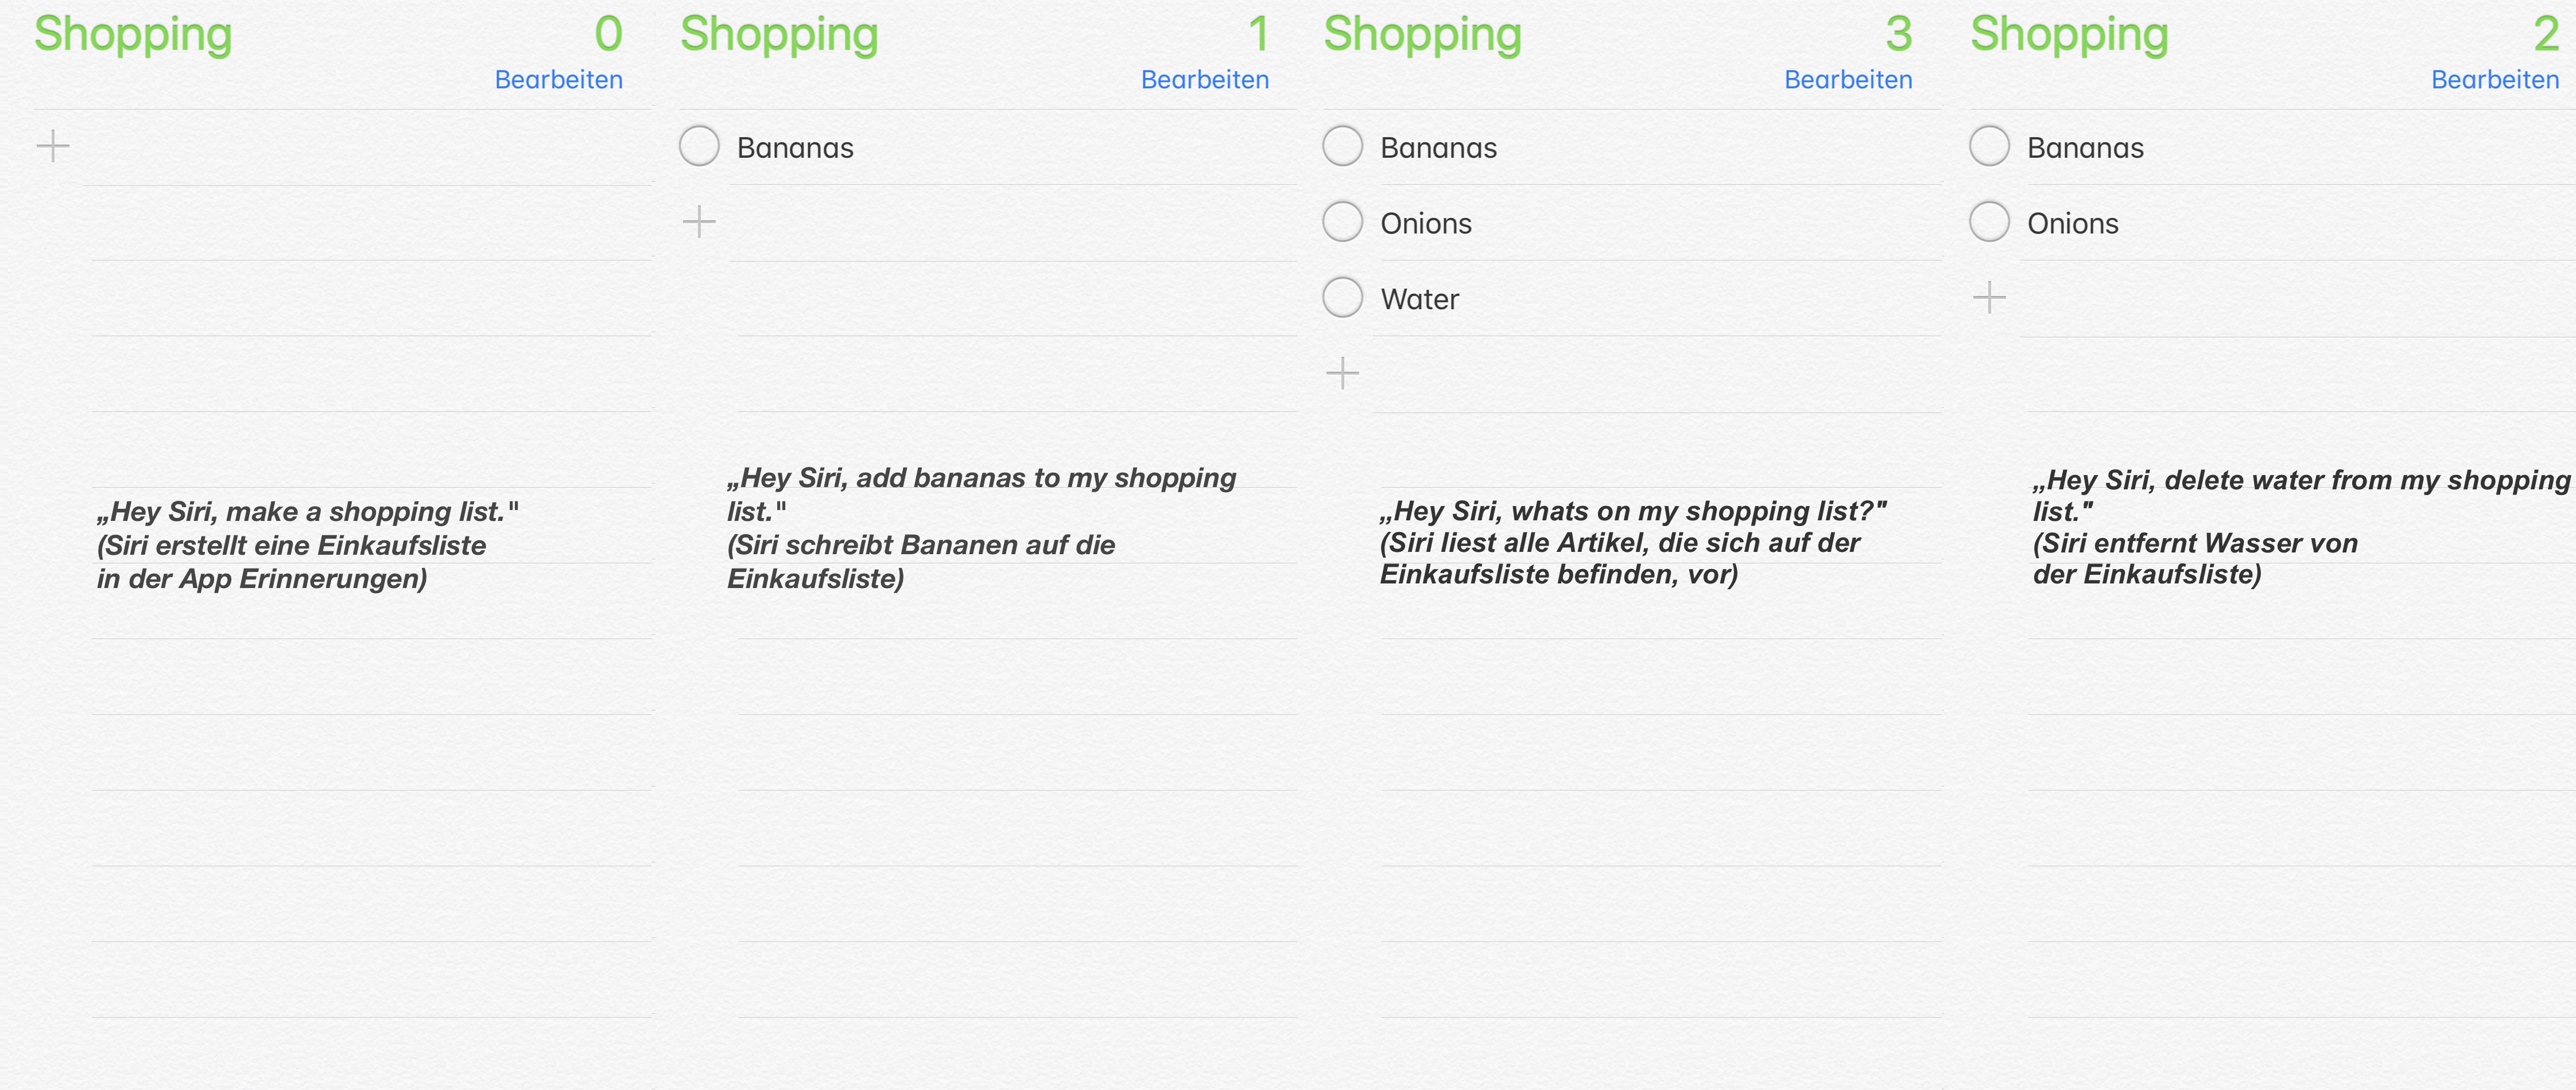Check off Bananas in the list with 3 items
The image size is (2576, 1090).
(x=1342, y=146)
